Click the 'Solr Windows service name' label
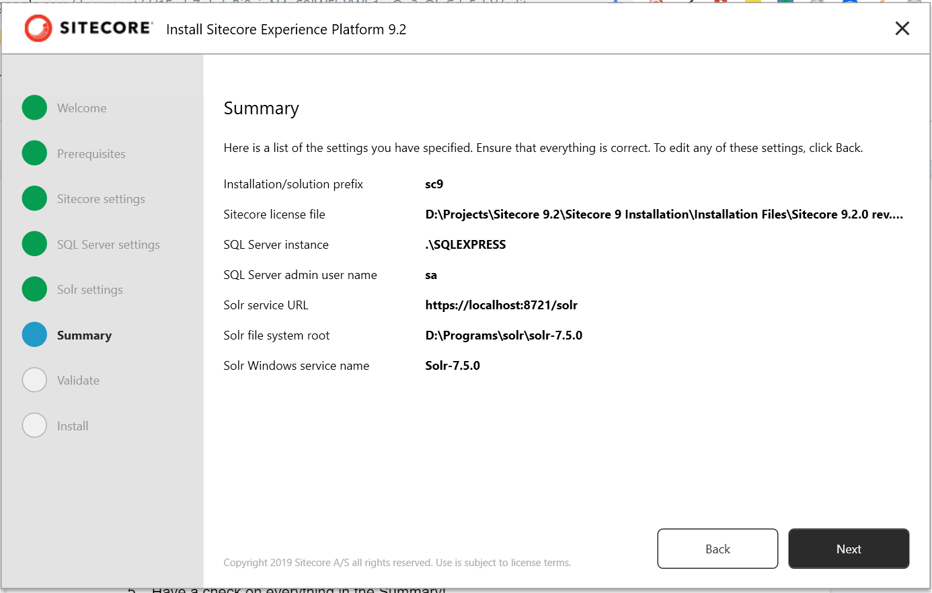This screenshot has height=593, width=932. [x=297, y=366]
